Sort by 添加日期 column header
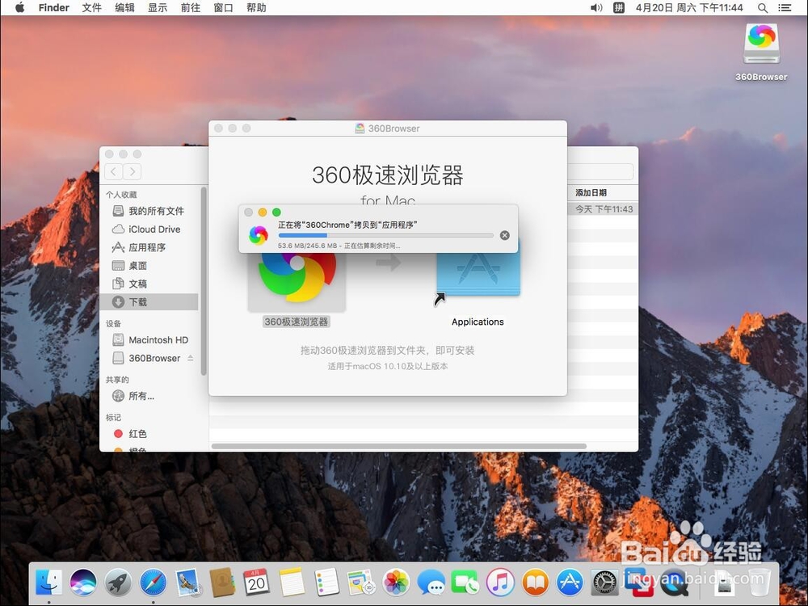This screenshot has width=808, height=606. point(591,193)
